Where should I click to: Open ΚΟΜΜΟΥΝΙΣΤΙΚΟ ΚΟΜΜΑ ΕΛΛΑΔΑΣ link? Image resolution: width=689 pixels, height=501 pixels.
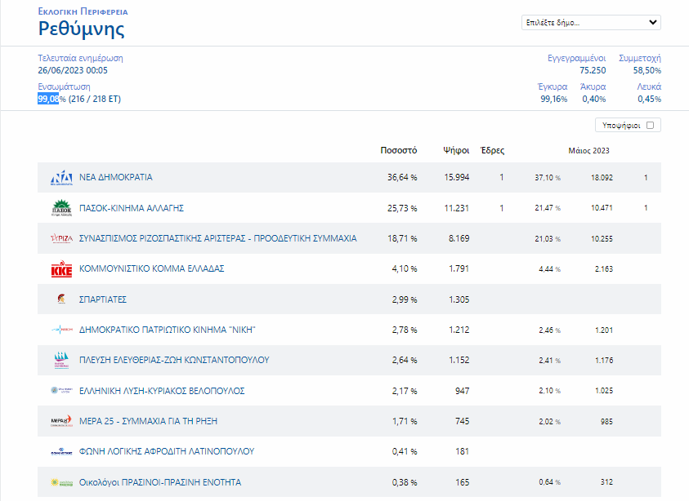[x=151, y=268]
